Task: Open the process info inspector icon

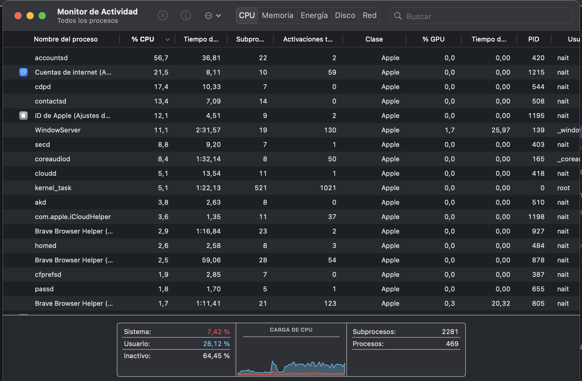Action: pos(186,15)
